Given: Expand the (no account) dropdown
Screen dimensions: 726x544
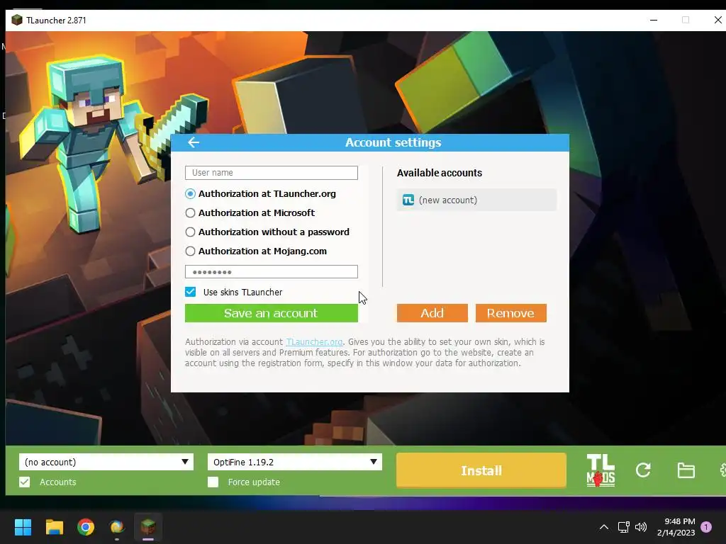Looking at the screenshot, I should (106, 462).
